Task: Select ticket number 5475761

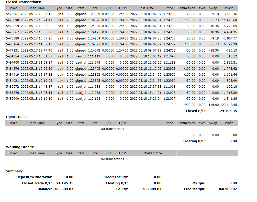Action: click(x=12, y=14)
